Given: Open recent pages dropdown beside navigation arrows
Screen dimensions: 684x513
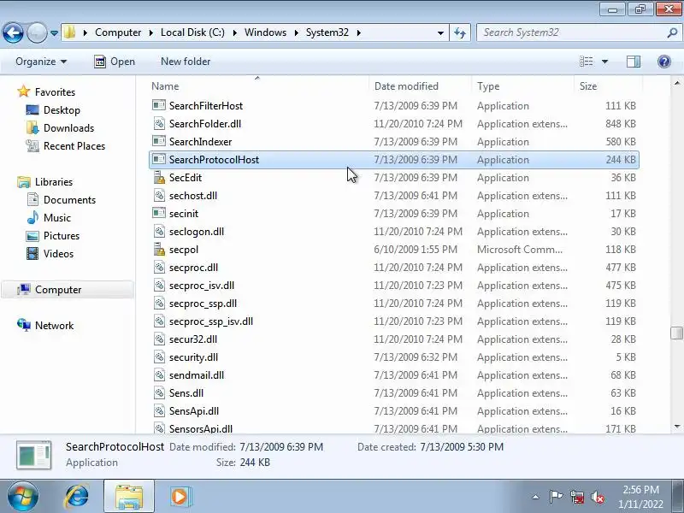Looking at the screenshot, I should click(55, 33).
